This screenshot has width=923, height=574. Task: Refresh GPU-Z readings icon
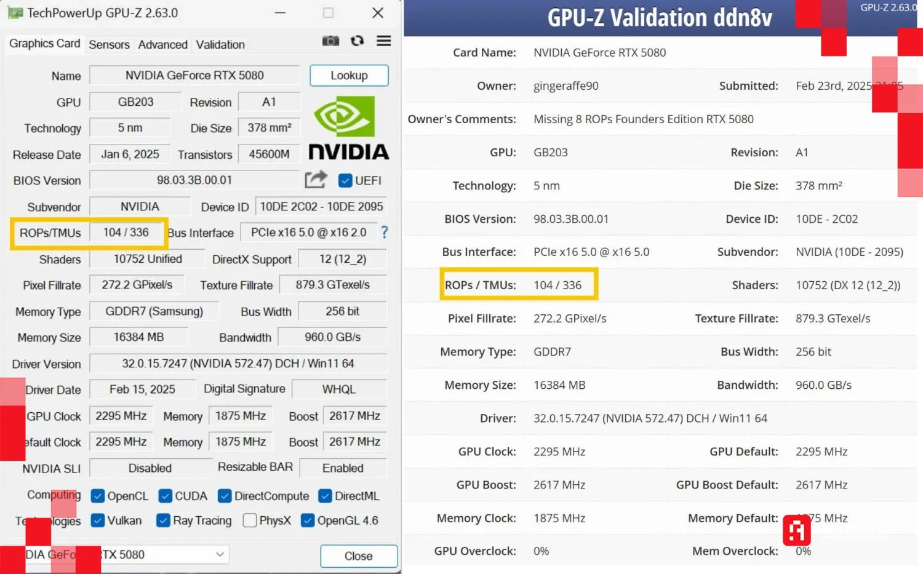pos(357,41)
